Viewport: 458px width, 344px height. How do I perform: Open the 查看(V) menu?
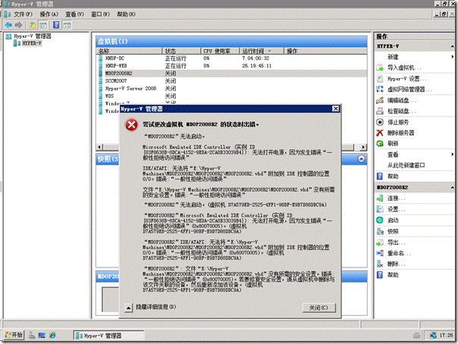coord(74,14)
